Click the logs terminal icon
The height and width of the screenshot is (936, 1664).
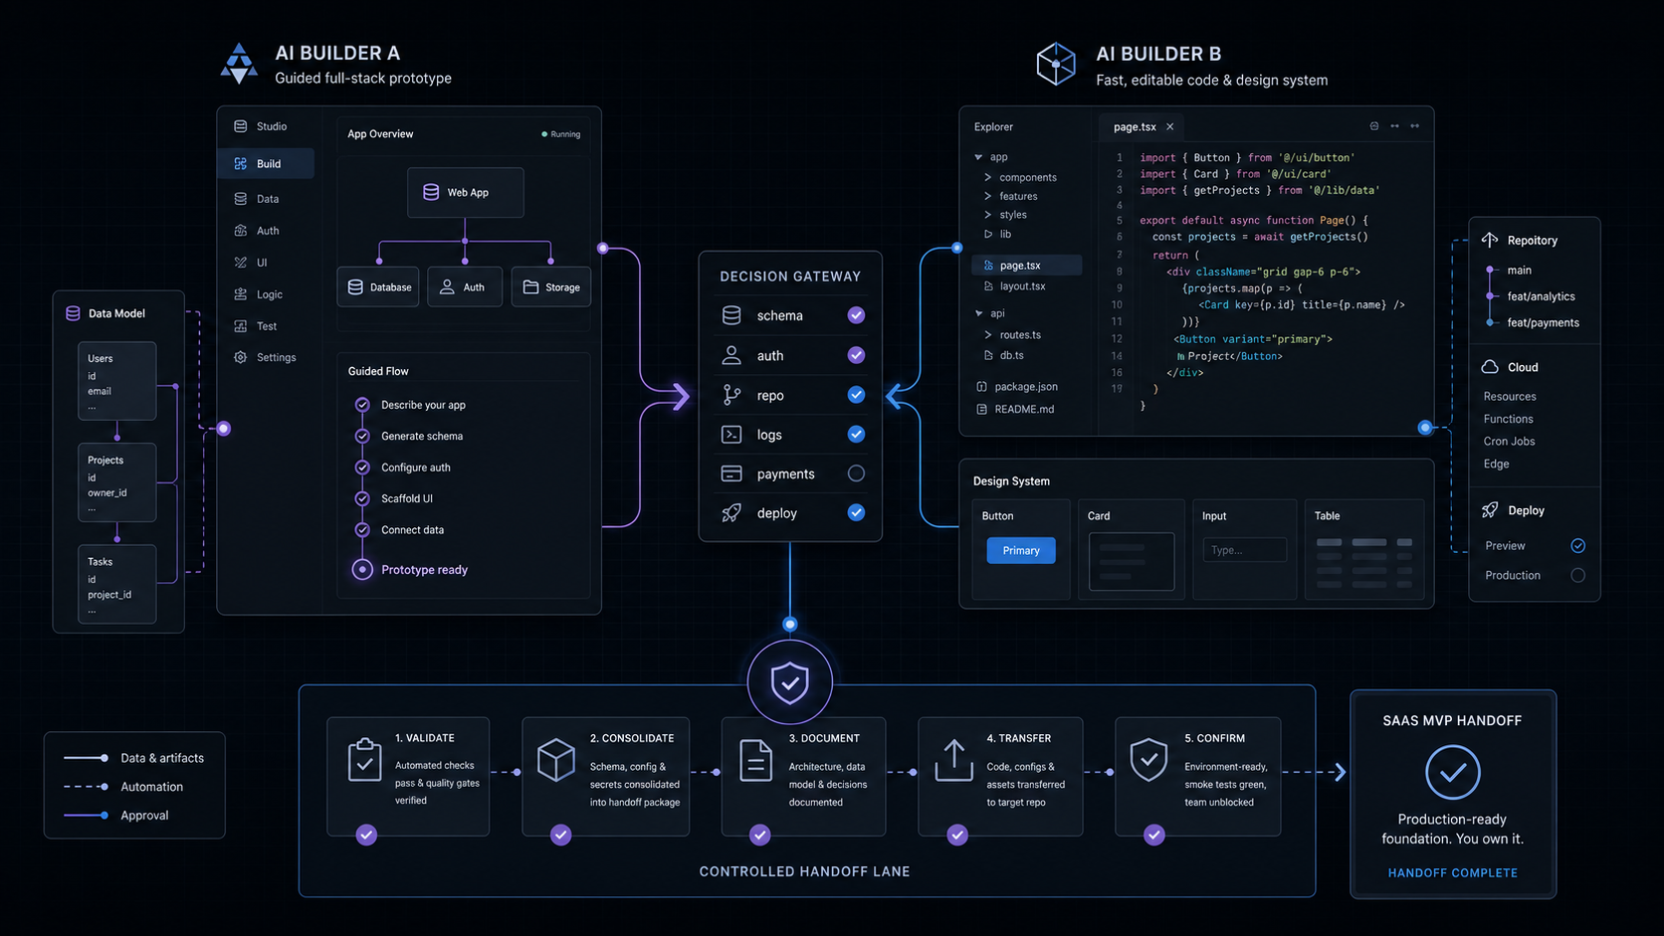(731, 434)
